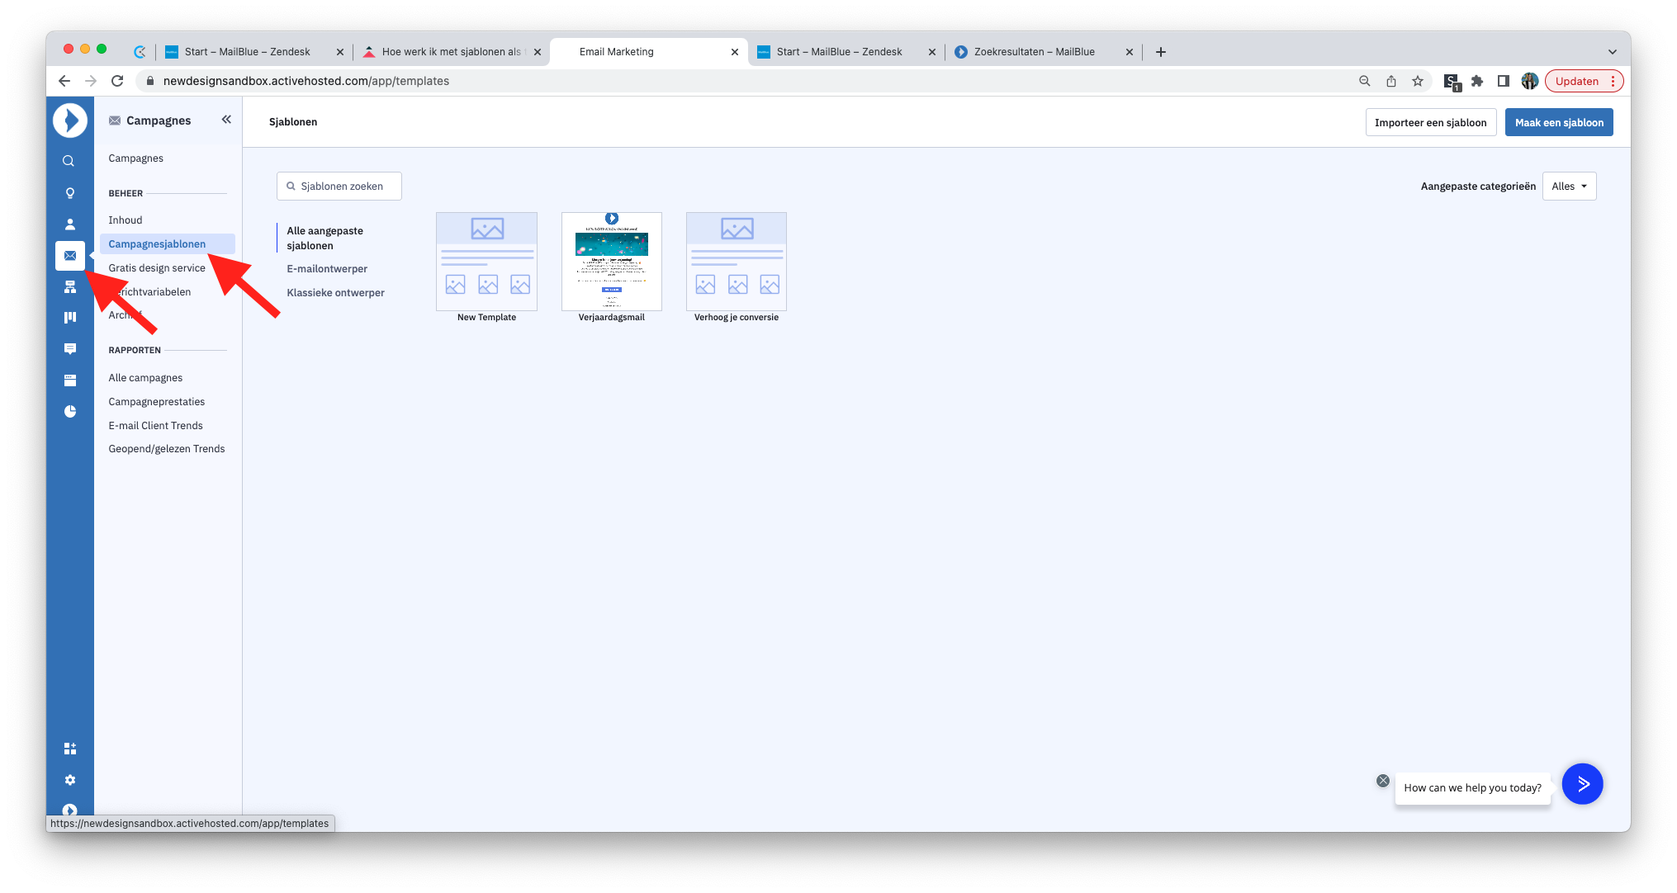Viewport: 1677px width, 893px height.
Task: Click the address bar URL
Action: point(306,81)
